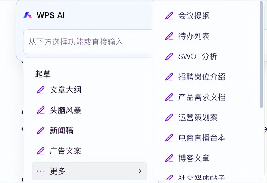Select the pencil icon beside 新闻稿
Viewport: 267px width, 183px height.
click(x=41, y=130)
